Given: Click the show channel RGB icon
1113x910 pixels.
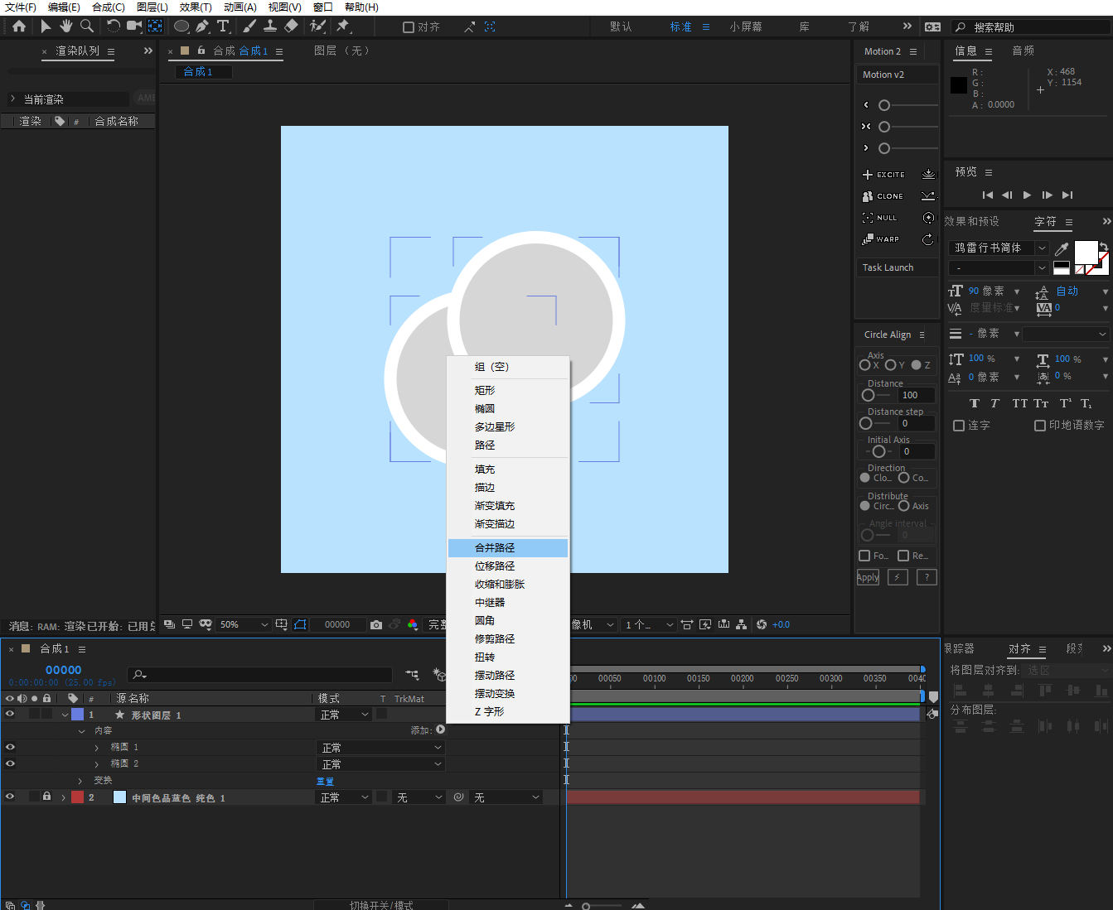Looking at the screenshot, I should tap(413, 624).
